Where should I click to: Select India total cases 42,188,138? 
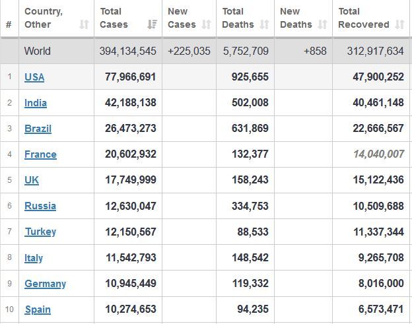131,103
